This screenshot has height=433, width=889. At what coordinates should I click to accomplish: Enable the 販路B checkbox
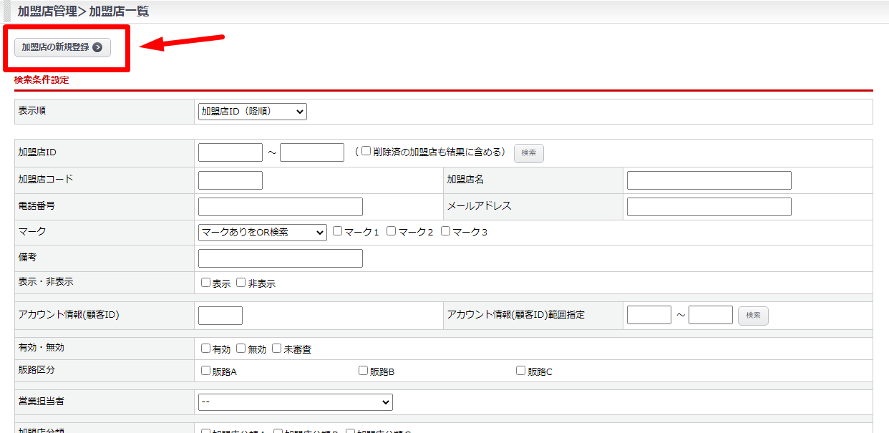point(364,371)
